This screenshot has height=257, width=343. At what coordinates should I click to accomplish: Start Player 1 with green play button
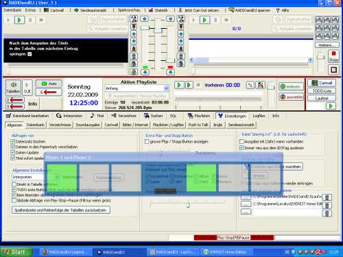coord(19,20)
